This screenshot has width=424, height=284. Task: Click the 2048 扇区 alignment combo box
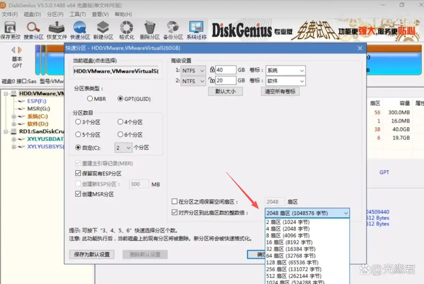point(307,213)
